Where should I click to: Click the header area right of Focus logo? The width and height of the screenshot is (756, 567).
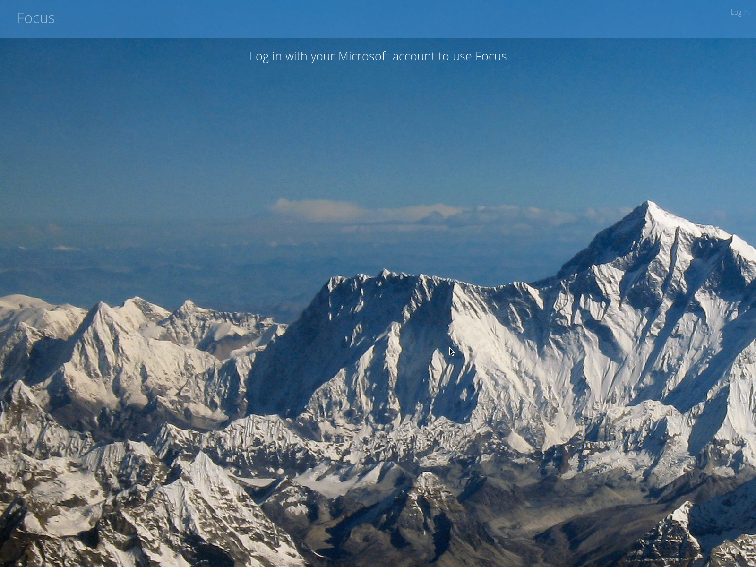(142, 18)
